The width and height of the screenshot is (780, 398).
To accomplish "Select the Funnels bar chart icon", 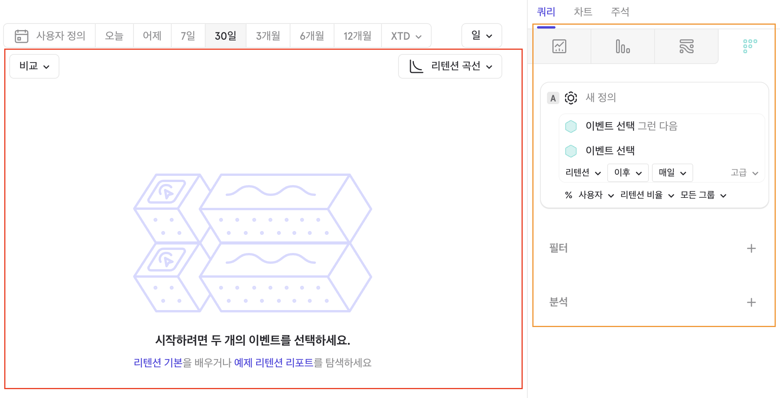I will (x=623, y=46).
